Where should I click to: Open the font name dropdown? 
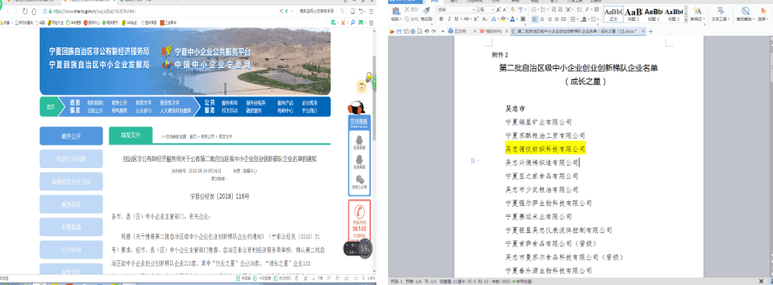(x=473, y=10)
